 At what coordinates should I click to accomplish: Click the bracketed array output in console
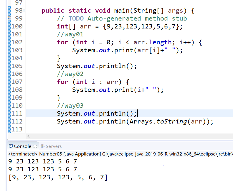pyautogui.click(x=58, y=177)
